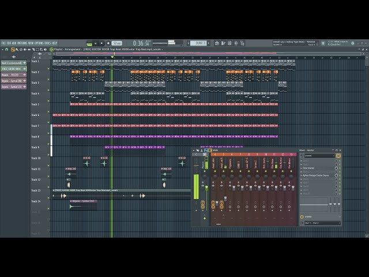Open the DUNE 3 pattern selector
The width and height of the screenshot is (369, 277).
199,43
